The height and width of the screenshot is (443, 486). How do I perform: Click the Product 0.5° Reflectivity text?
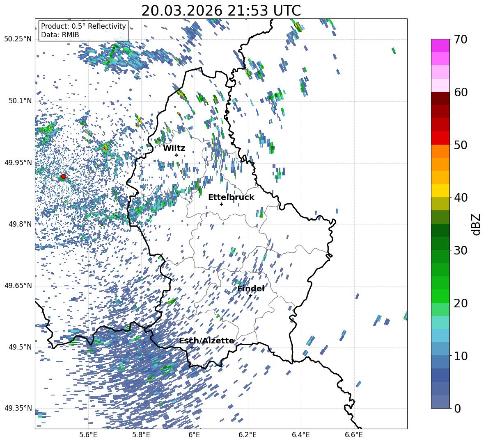point(83,26)
